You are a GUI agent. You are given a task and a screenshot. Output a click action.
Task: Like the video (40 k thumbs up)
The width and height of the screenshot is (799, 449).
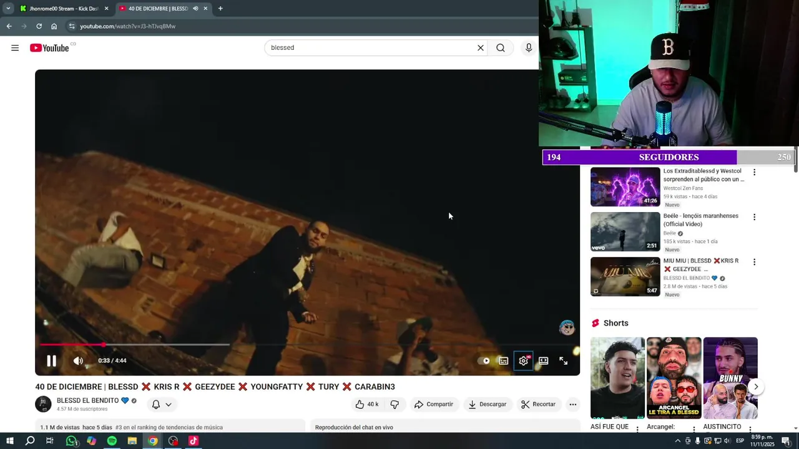(367, 404)
